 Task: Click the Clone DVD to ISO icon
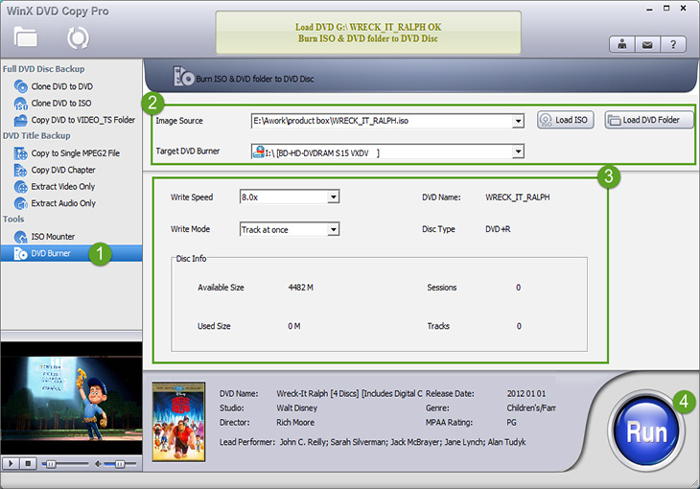(x=20, y=104)
